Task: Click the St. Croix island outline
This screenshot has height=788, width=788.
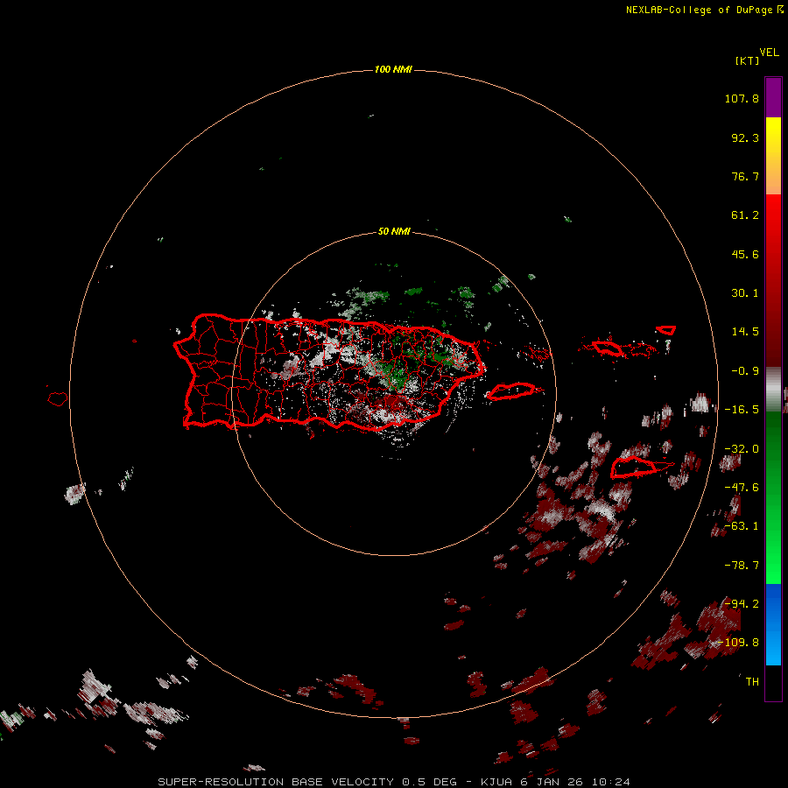Action: [x=634, y=468]
